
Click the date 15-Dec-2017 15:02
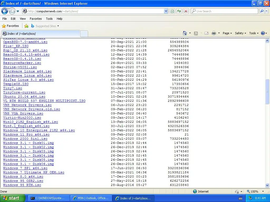(129, 84)
